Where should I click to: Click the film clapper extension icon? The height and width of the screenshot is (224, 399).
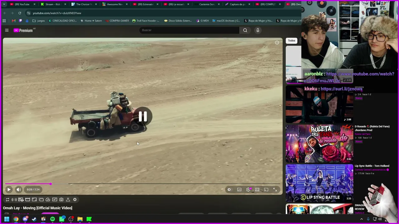tap(28, 200)
